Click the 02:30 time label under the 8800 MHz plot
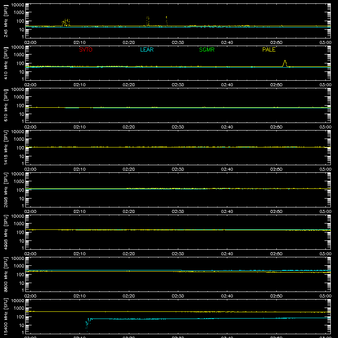This screenshot has height=338, width=338. 178,296
